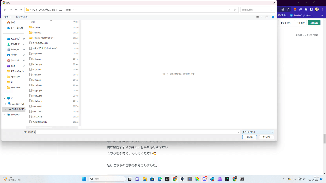Click 公開設定 in the browser page
Image resolution: width=326 pixels, height=183 pixels.
[314, 23]
